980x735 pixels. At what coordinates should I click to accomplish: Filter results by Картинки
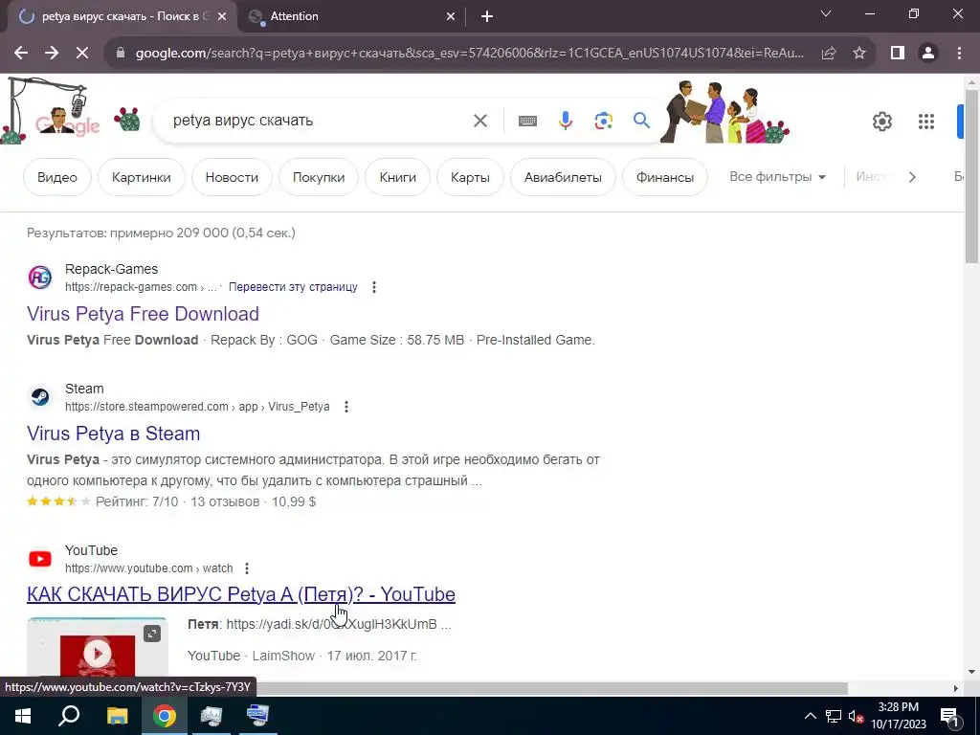142,177
